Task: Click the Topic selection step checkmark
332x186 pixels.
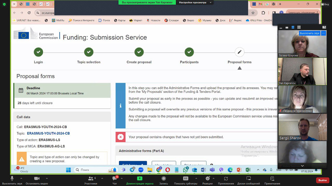Action: 89,52
